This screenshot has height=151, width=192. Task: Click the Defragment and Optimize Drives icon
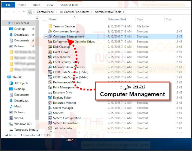tap(50, 42)
